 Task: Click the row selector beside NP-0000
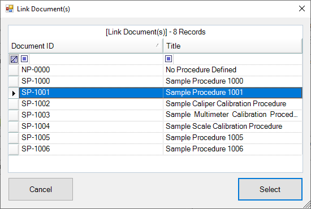14,71
